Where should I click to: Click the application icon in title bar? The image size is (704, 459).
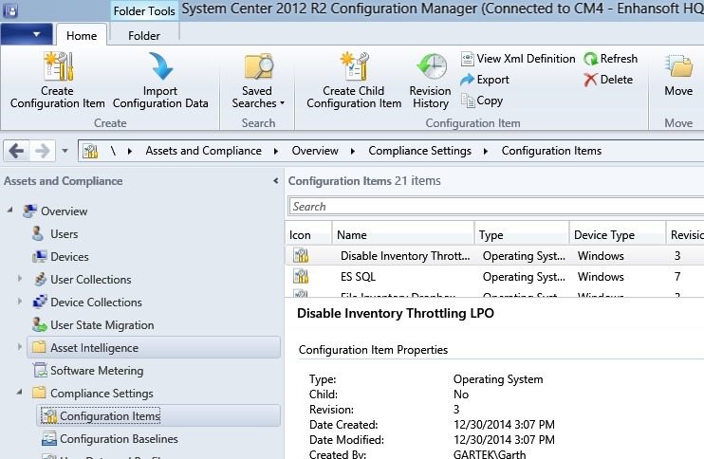9,9
